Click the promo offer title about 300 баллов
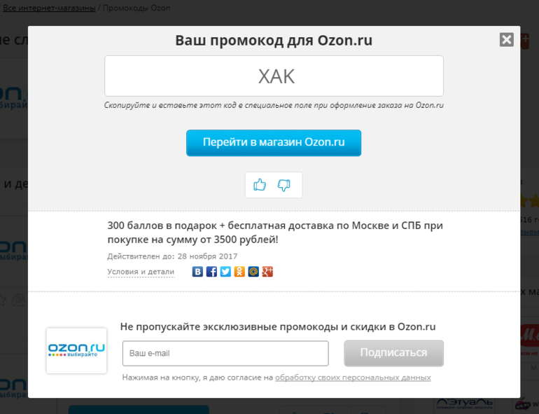This screenshot has height=414, width=539. (x=274, y=233)
